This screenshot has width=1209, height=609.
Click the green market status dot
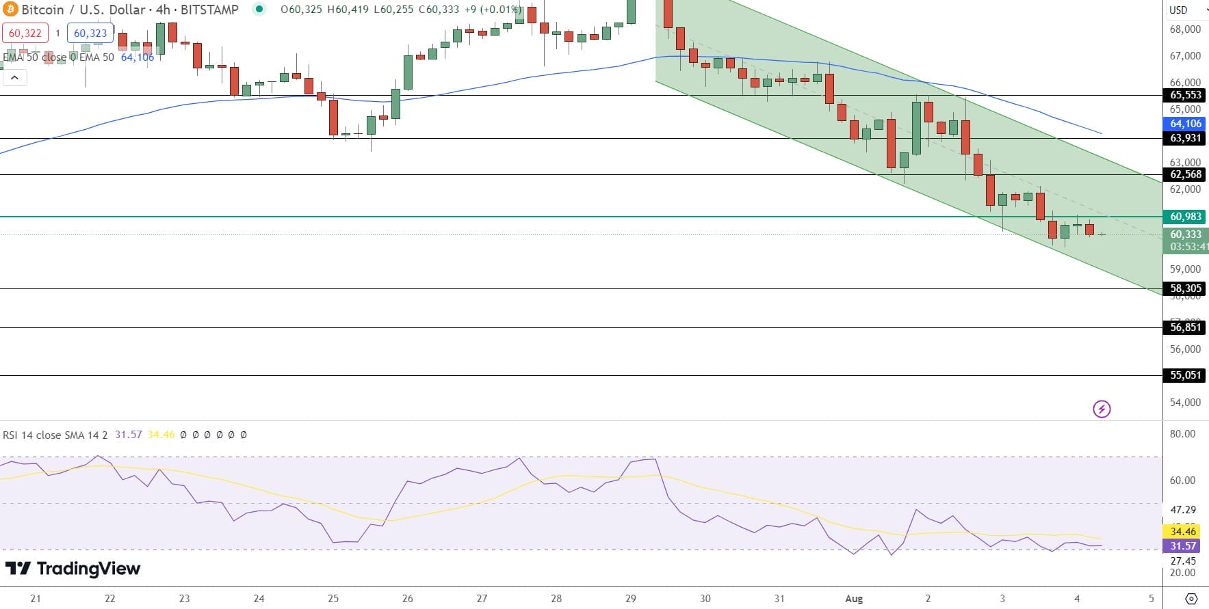(x=259, y=10)
